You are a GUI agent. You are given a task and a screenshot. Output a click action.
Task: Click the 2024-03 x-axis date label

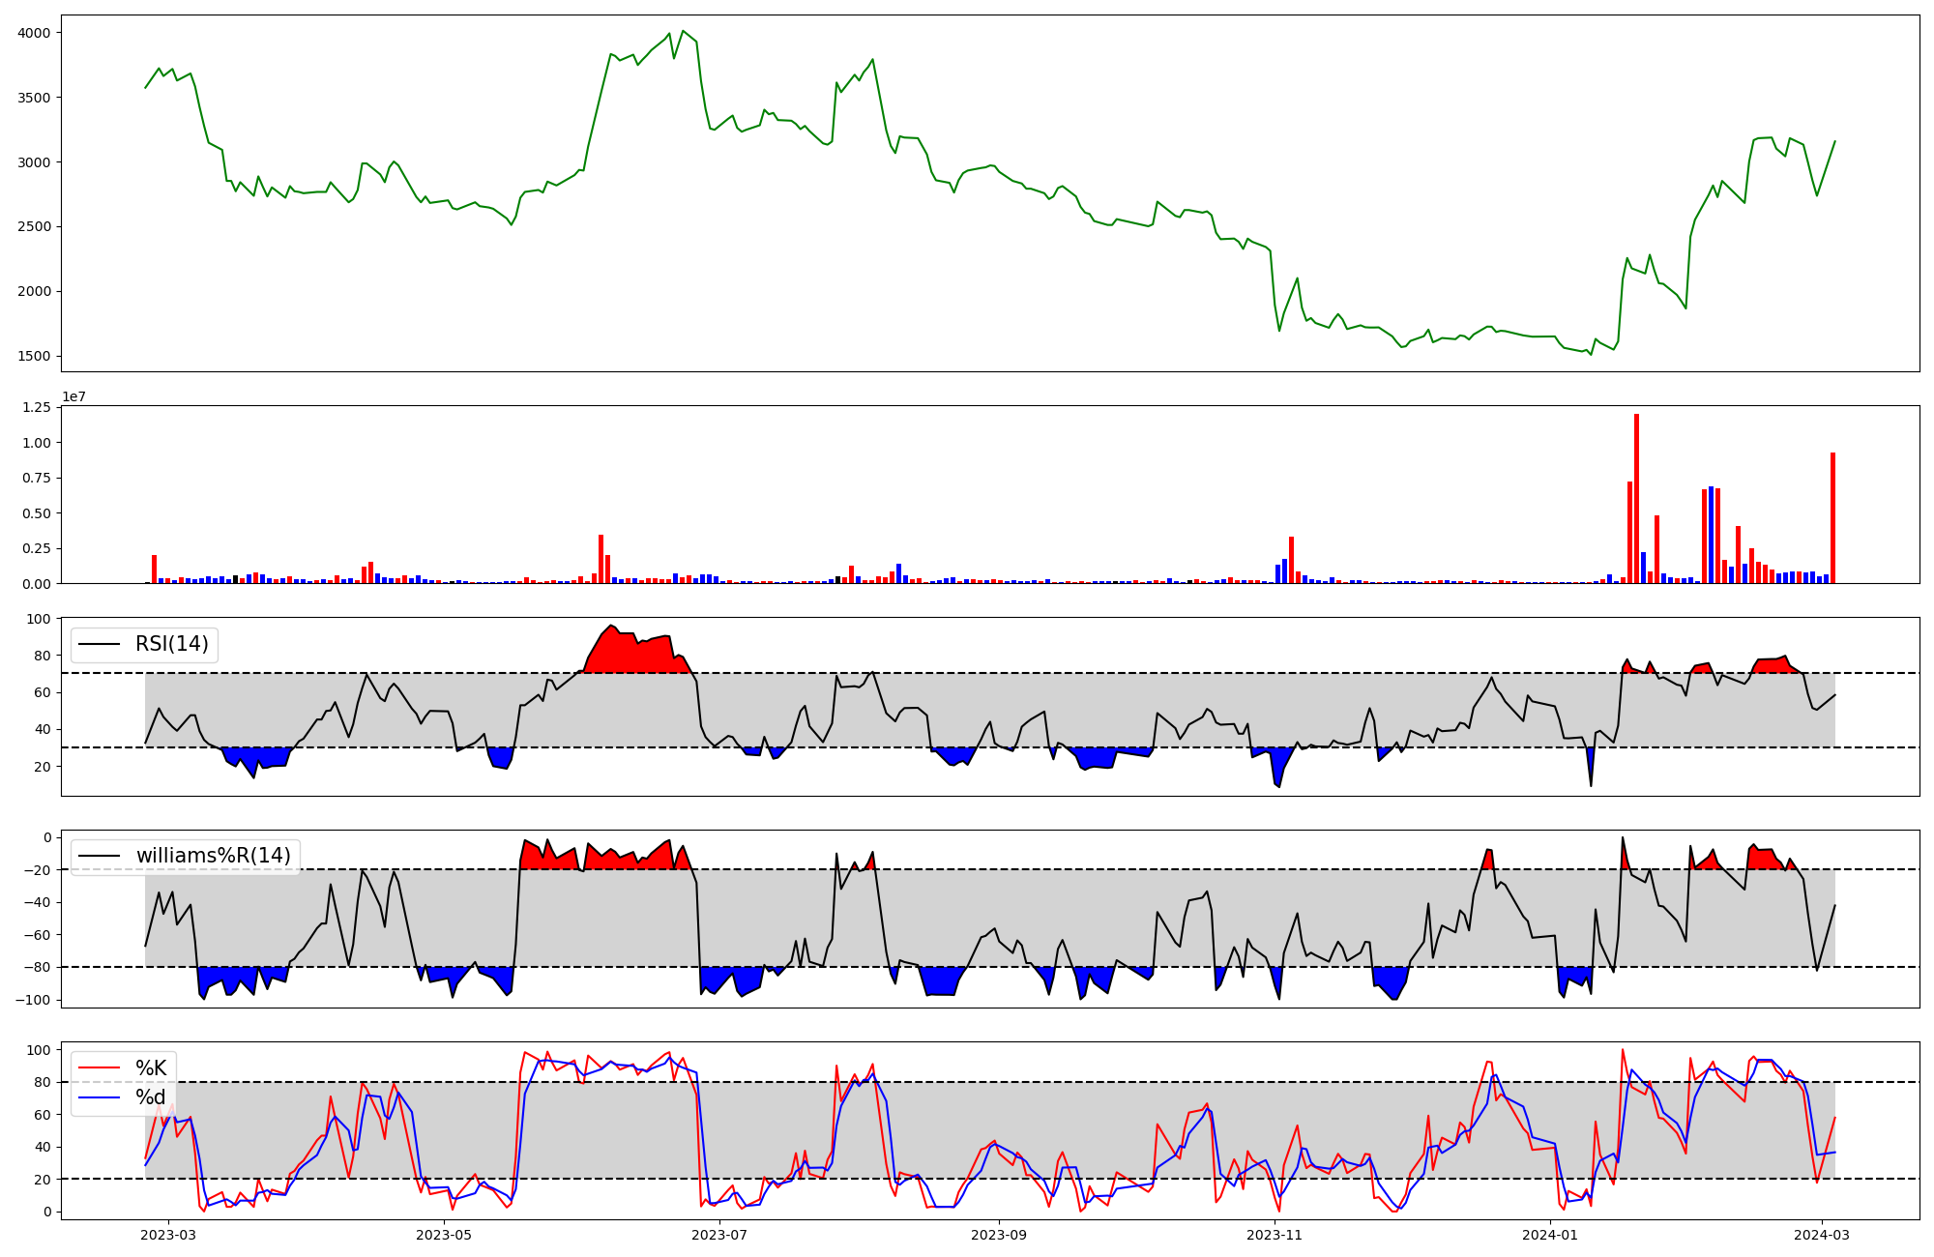click(x=1823, y=1235)
